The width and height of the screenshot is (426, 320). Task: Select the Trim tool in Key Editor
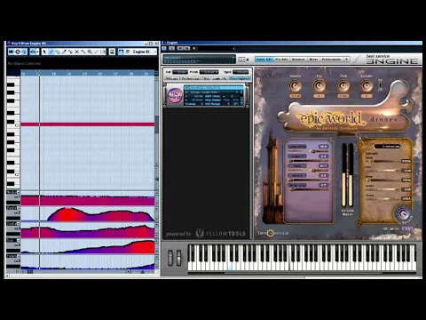[64, 52]
